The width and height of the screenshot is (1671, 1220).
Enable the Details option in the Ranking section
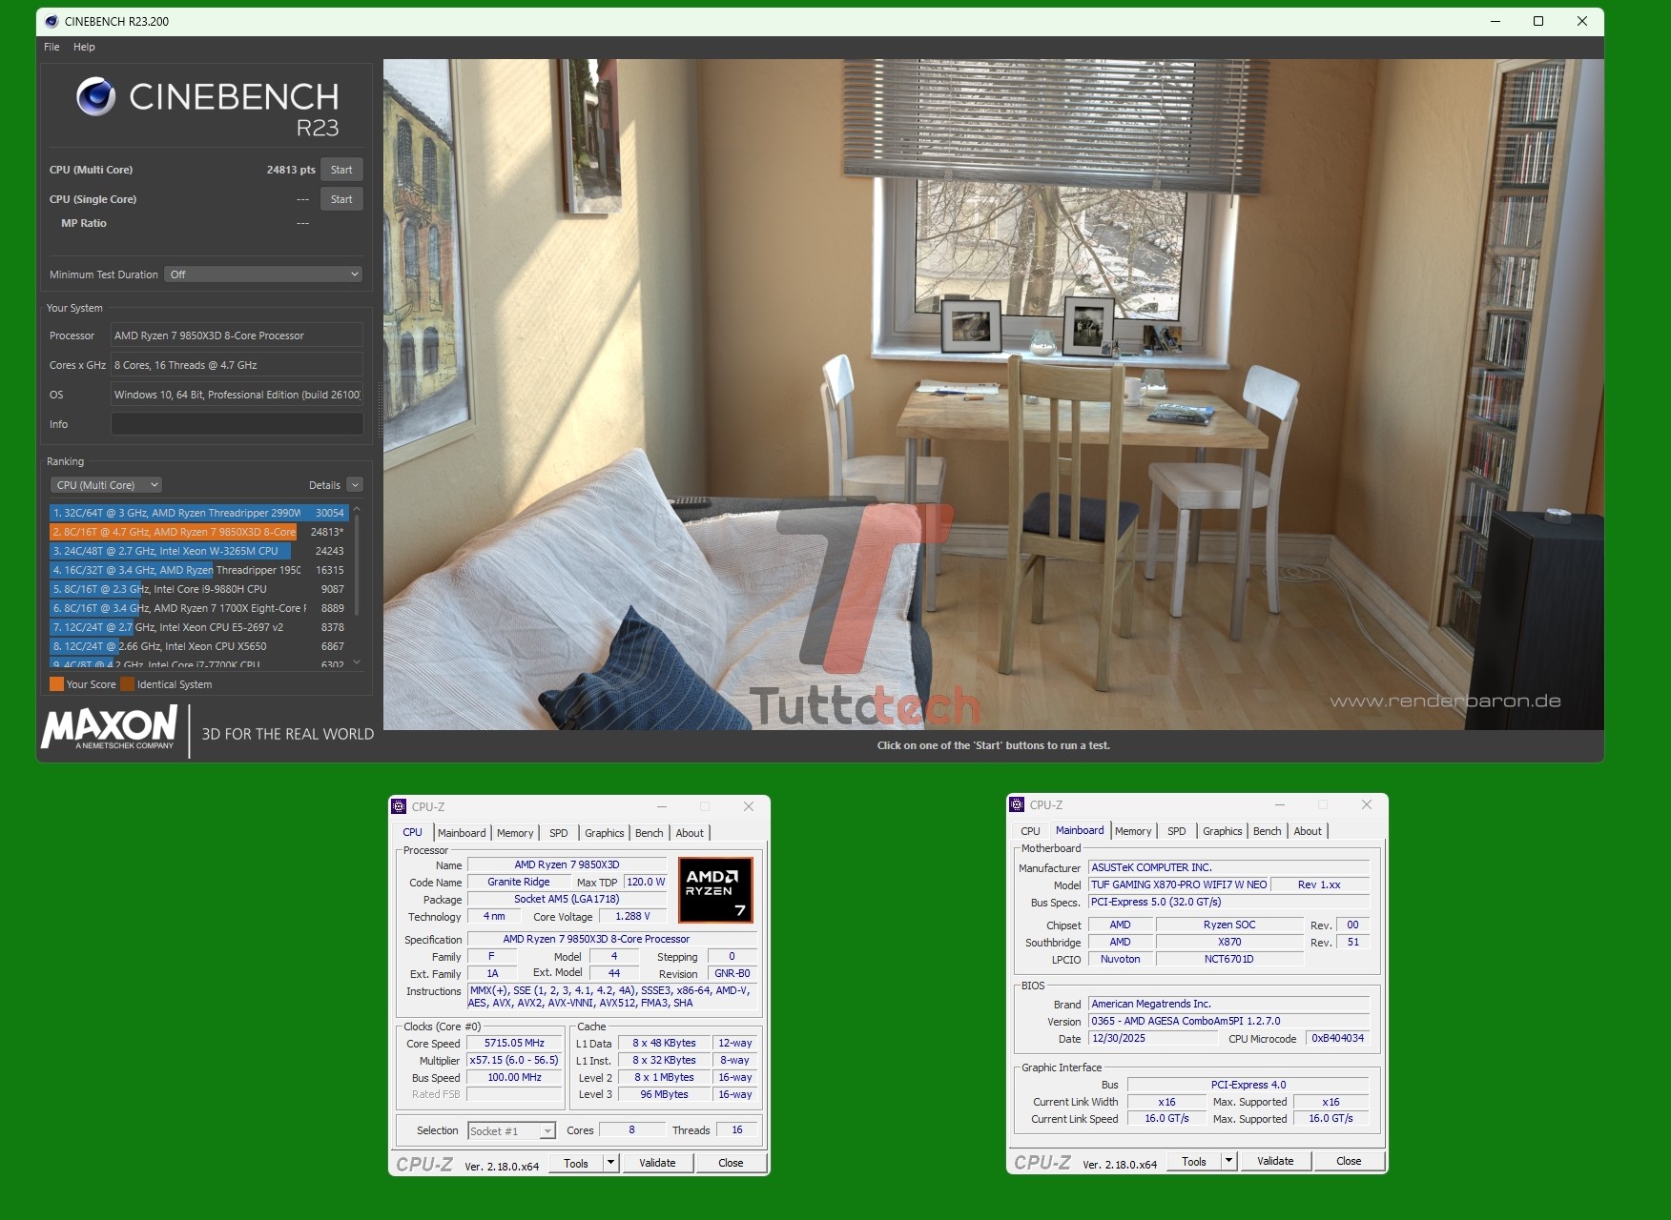pyautogui.click(x=353, y=484)
